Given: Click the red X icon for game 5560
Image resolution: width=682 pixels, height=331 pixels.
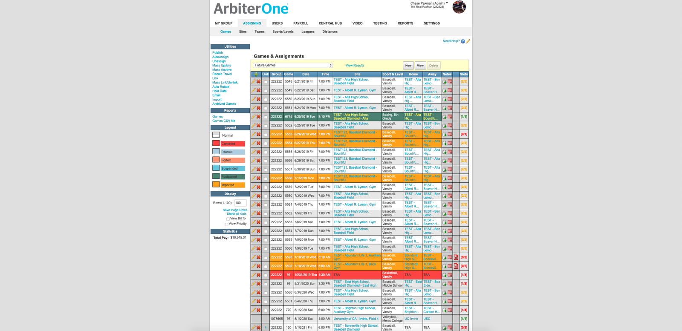Looking at the screenshot, I should (x=258, y=196).
